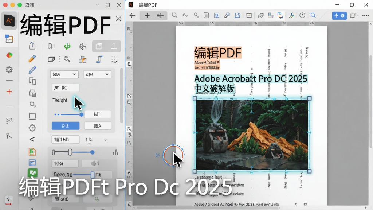Click the slider handle below the Feight label
The image size is (373, 210).
[81, 114]
